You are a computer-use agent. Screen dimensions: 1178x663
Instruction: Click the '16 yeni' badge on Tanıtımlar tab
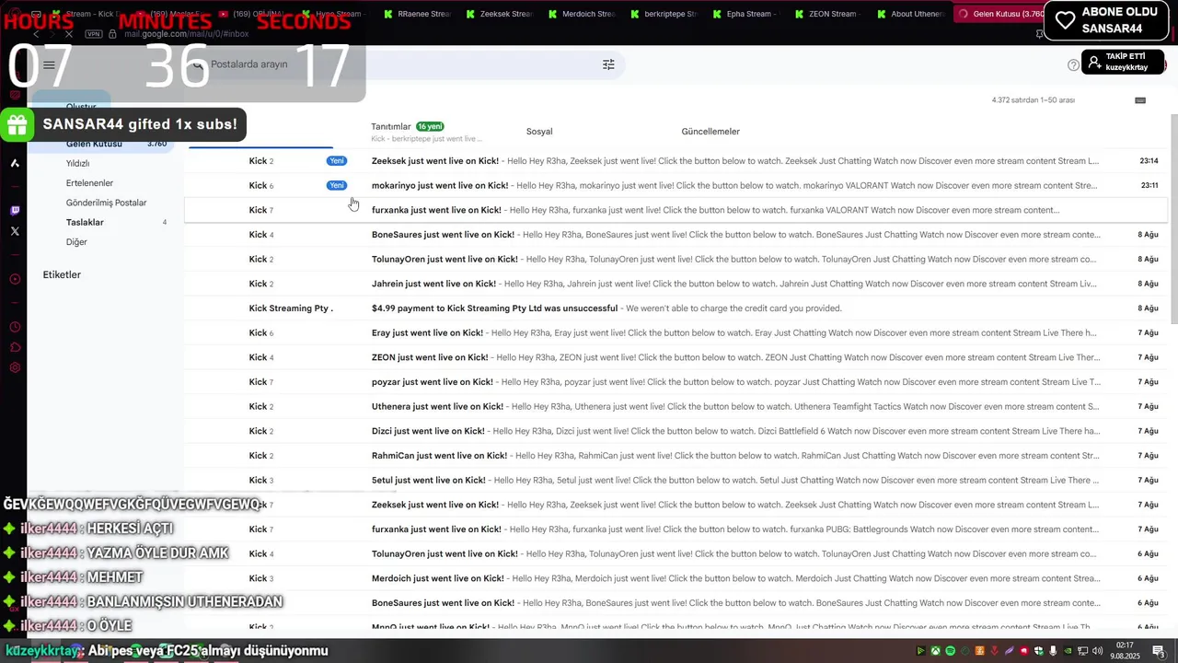pos(430,126)
